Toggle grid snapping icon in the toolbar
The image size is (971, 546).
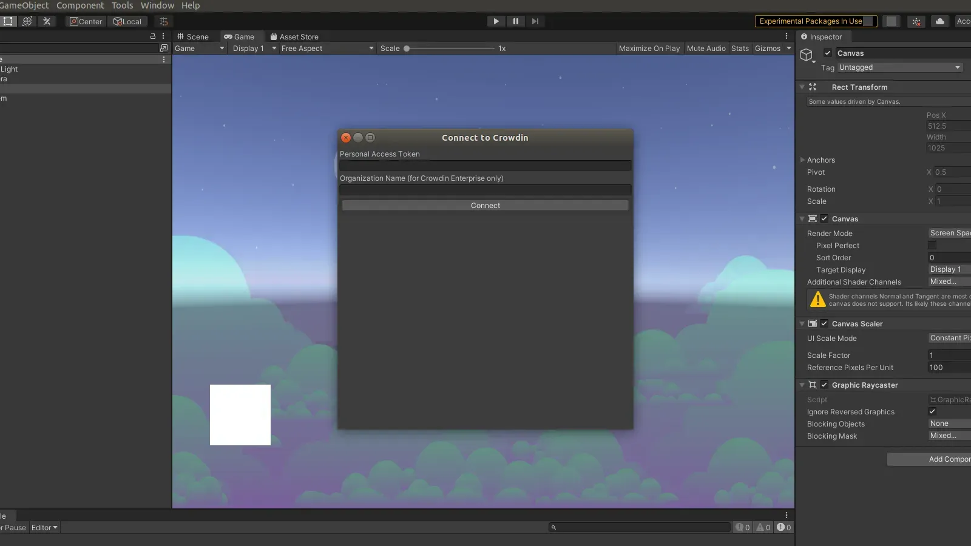(163, 21)
